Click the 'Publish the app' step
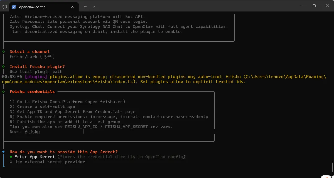Image resolution: width=334 pixels, height=178 pixels. tap(65, 122)
